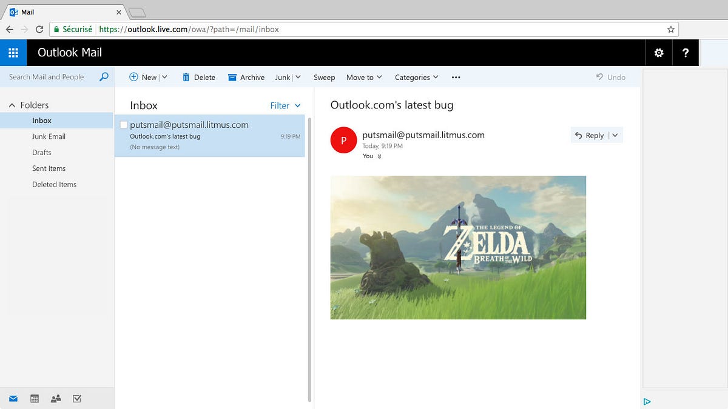The width and height of the screenshot is (728, 409).
Task: Click the New message plus icon
Action: click(x=133, y=77)
